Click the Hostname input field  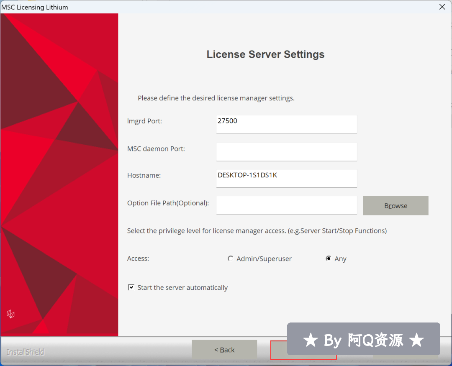(x=287, y=178)
